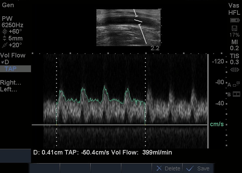This screenshot has height=173, width=242.
Task: Click the Doppler sample gate marker
Action: (x=138, y=21)
